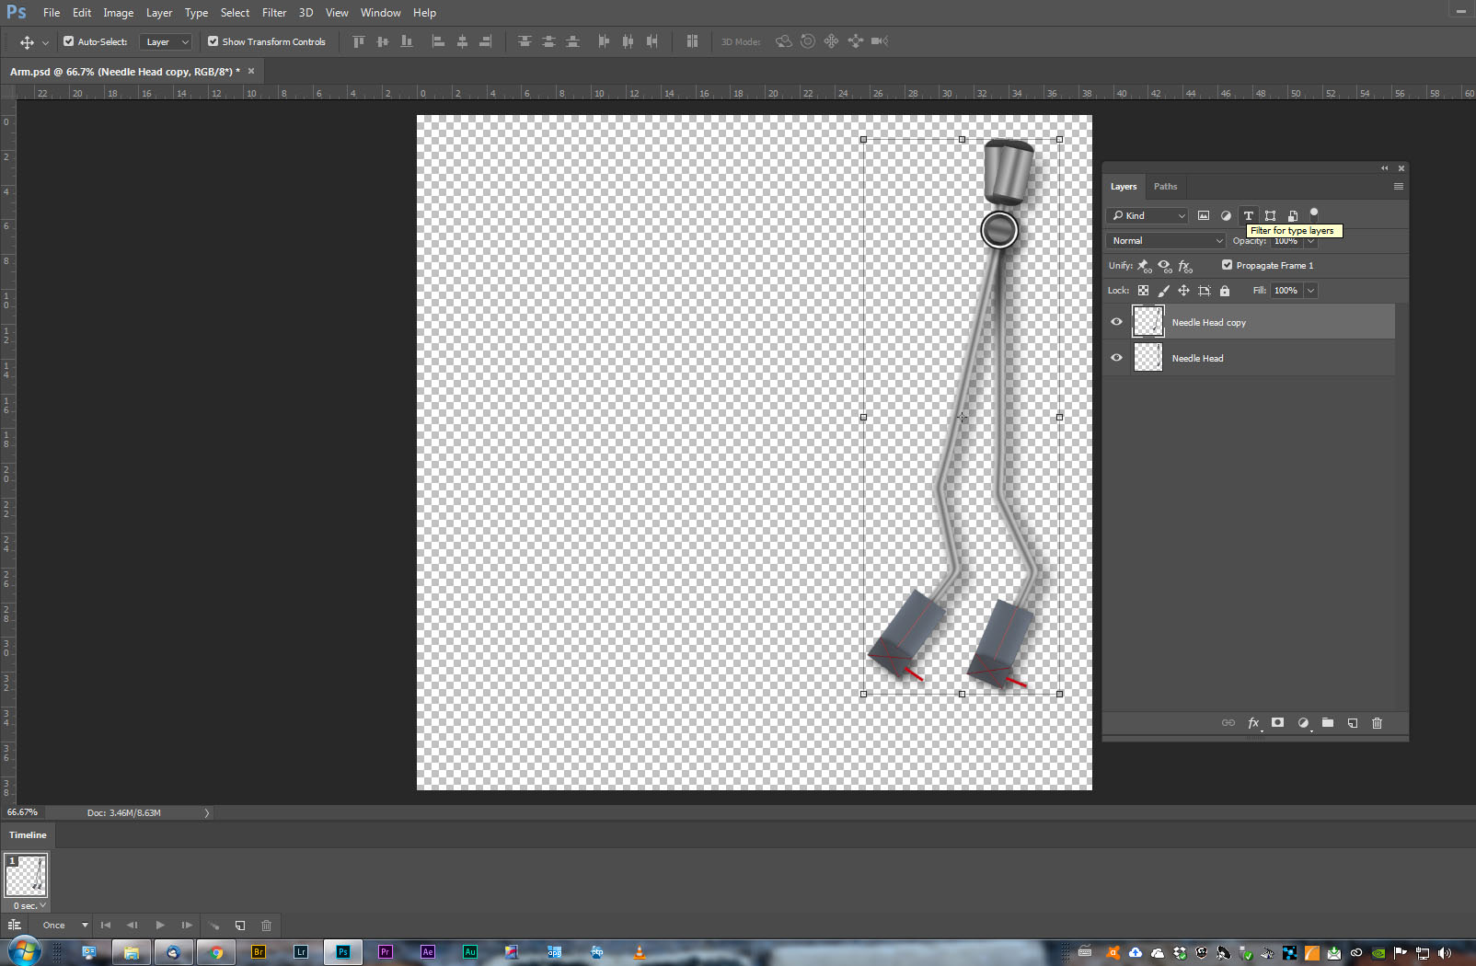Hide the Needle Head copy layer
The width and height of the screenshot is (1476, 966).
1116,321
